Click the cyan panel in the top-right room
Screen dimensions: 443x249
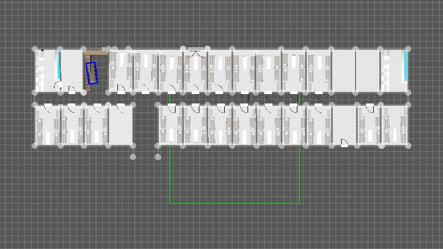(406, 65)
